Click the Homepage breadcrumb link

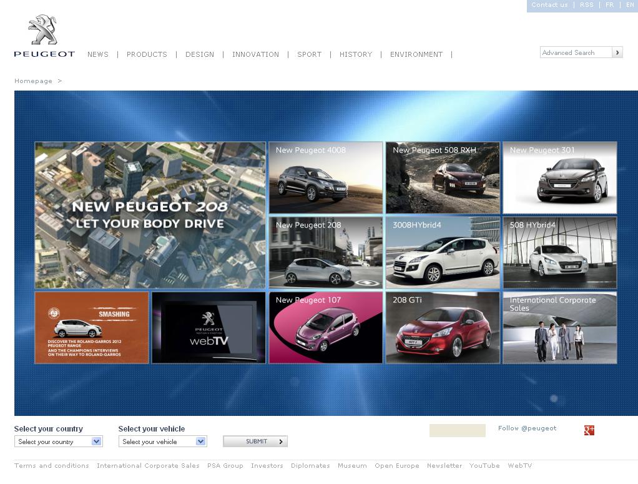pos(33,81)
